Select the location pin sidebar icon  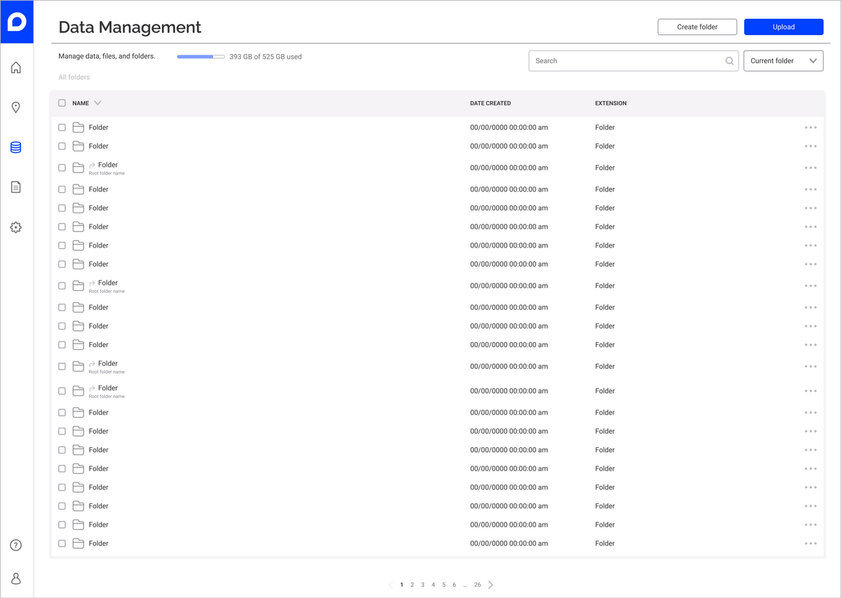click(x=15, y=107)
